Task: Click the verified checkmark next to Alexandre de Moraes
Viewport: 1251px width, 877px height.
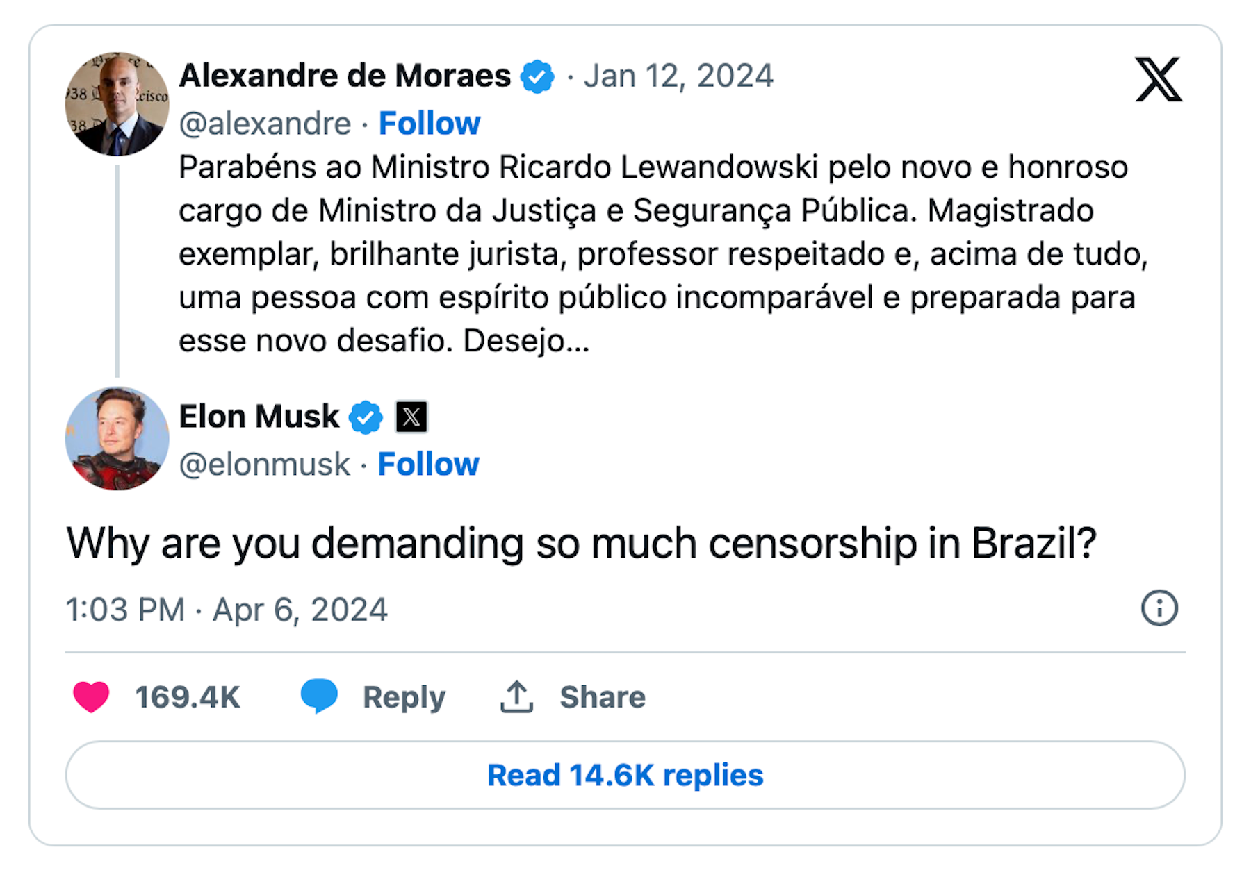Action: pos(537,76)
